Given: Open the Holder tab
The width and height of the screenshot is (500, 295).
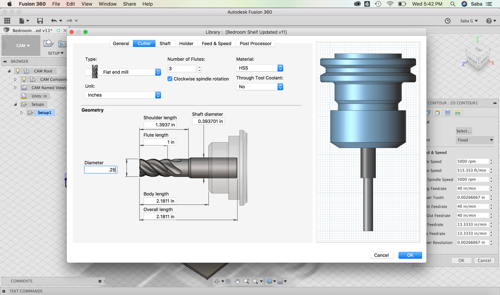Looking at the screenshot, I should (186, 43).
